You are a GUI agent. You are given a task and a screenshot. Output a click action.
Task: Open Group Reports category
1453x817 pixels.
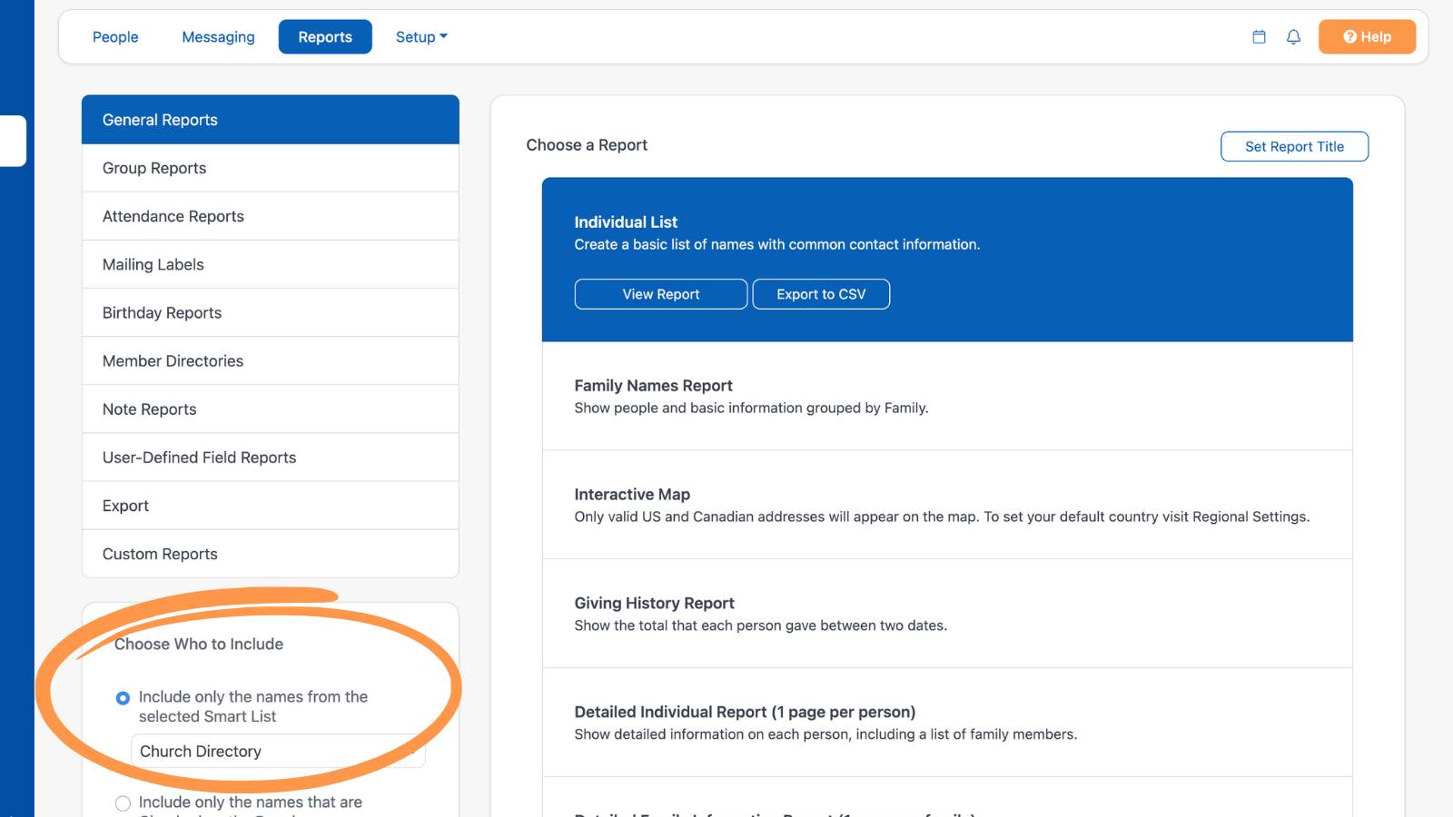[271, 168]
